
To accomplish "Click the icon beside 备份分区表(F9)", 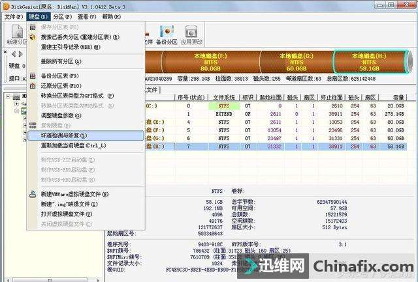I will [x=33, y=76].
